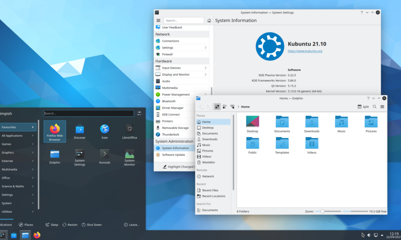Switch to Places tab in launcher

click(26, 225)
